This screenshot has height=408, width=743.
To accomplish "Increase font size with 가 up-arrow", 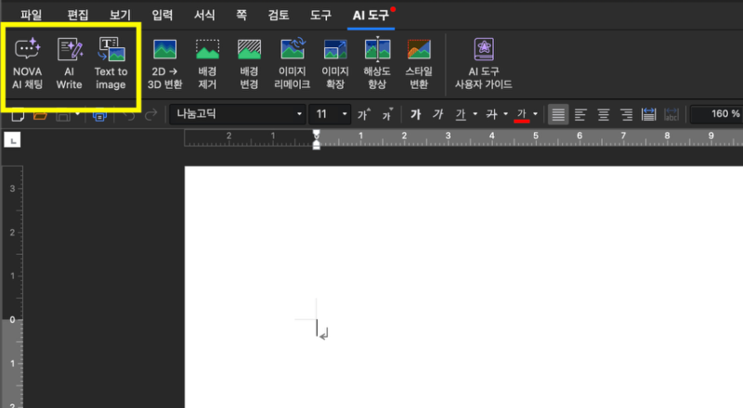I will click(x=364, y=114).
